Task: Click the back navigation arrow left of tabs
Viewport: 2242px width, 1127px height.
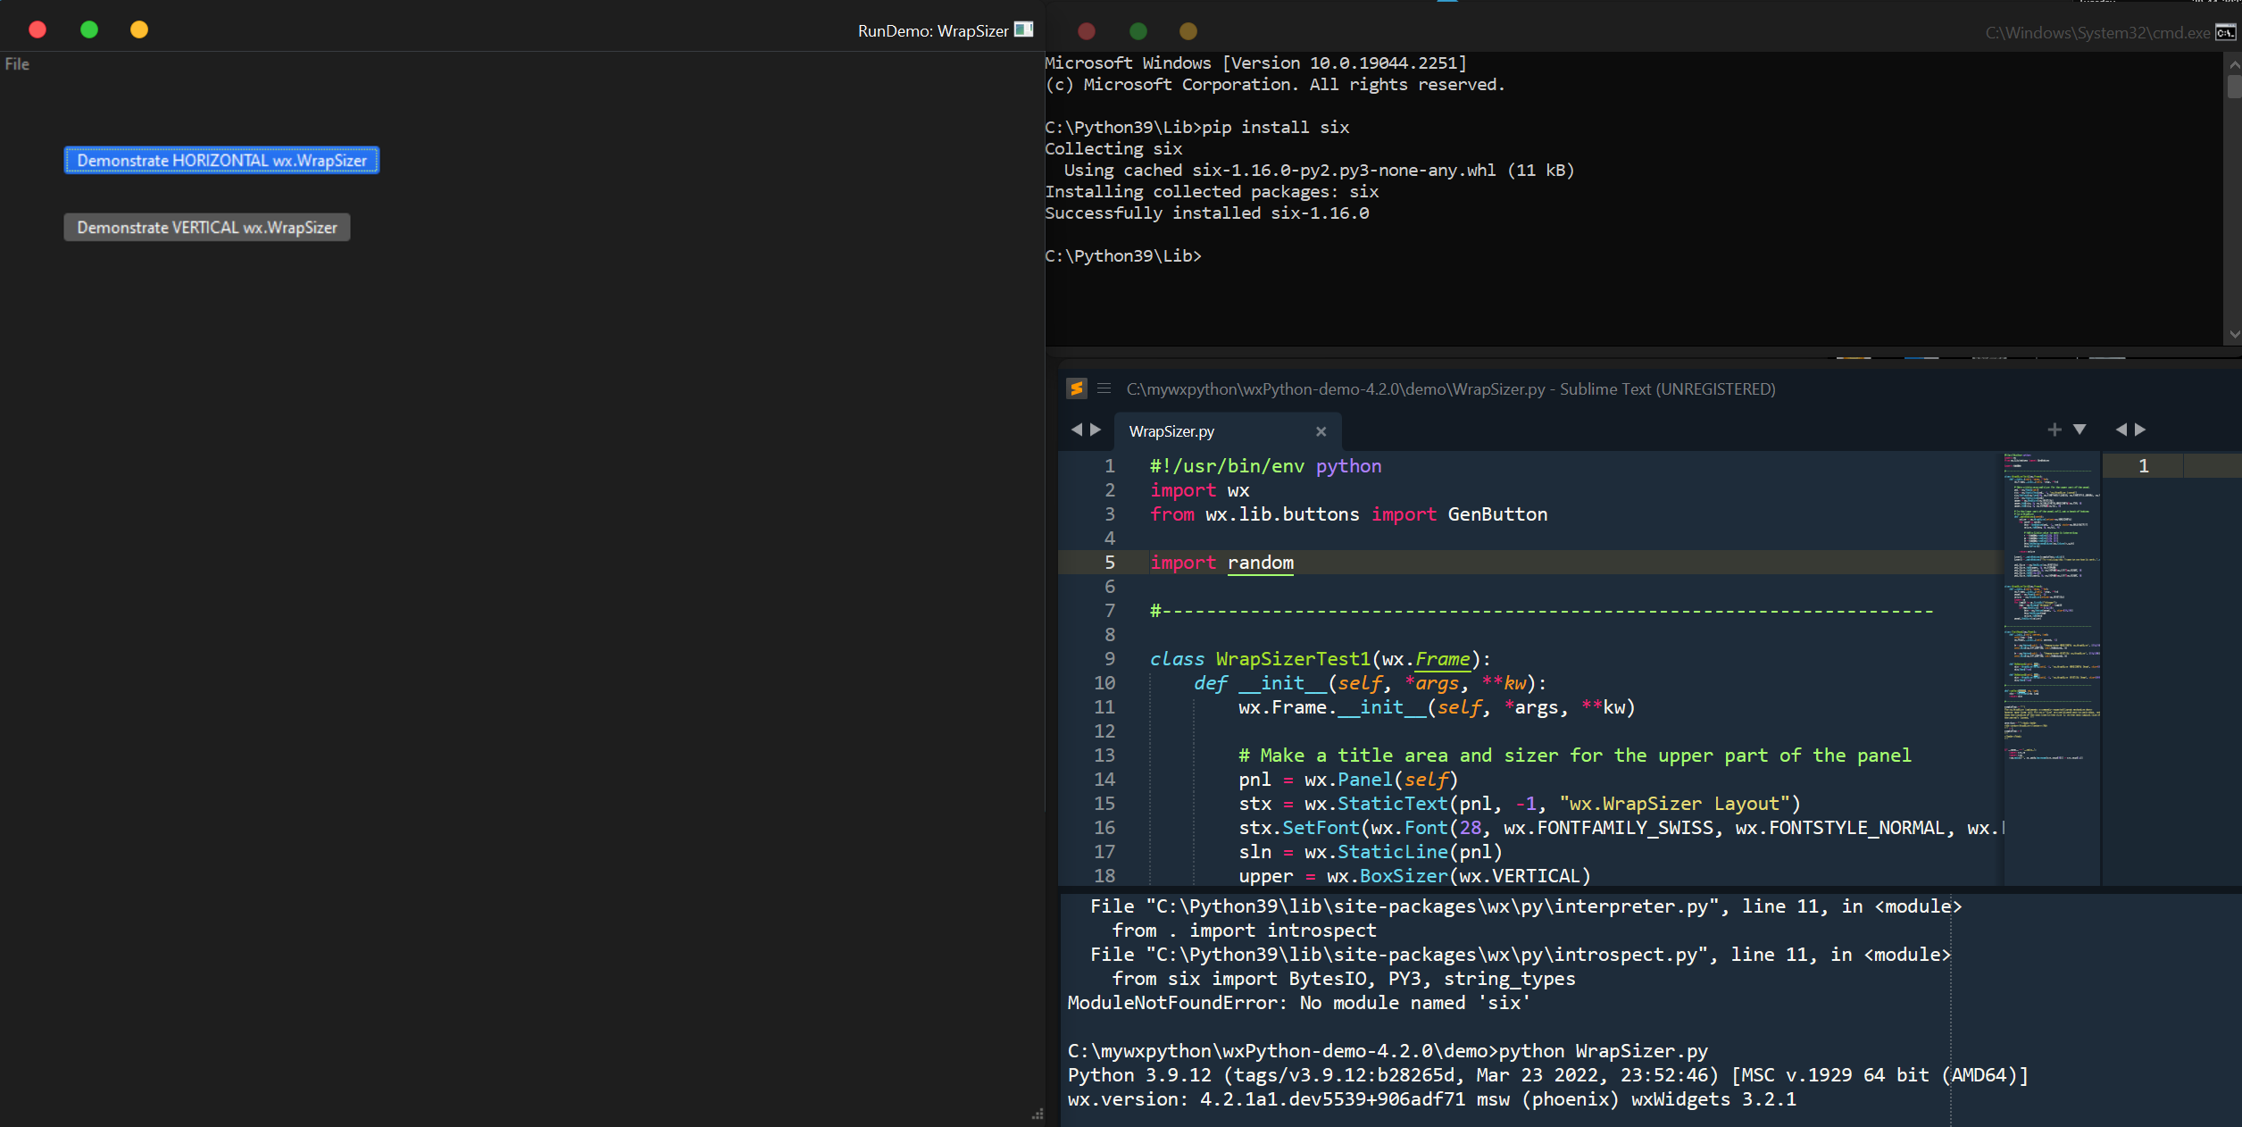Action: 1079,430
